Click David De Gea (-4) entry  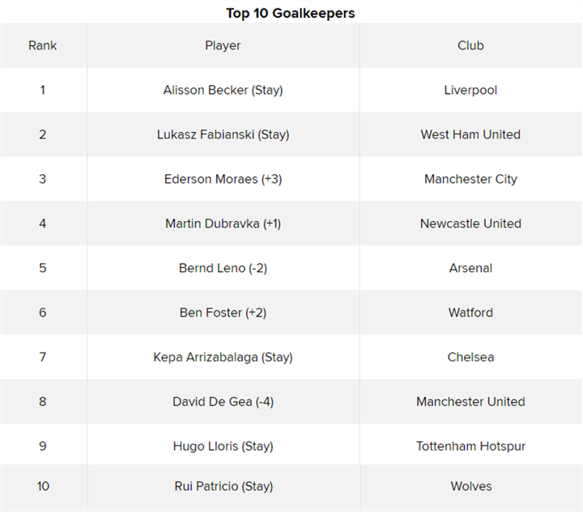(223, 402)
